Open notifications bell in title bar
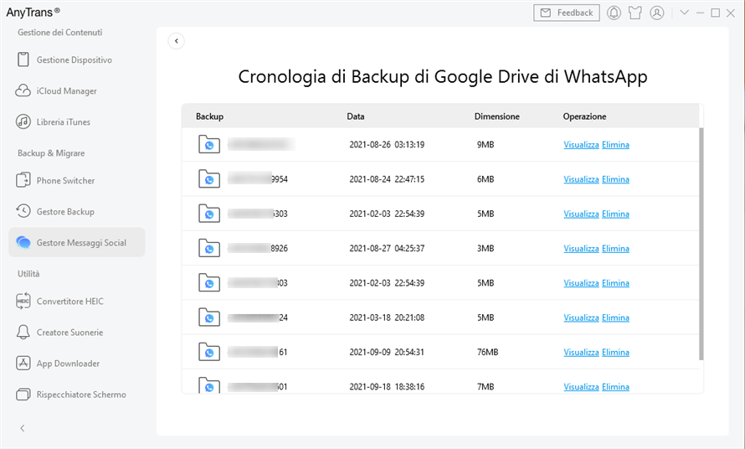 click(614, 13)
